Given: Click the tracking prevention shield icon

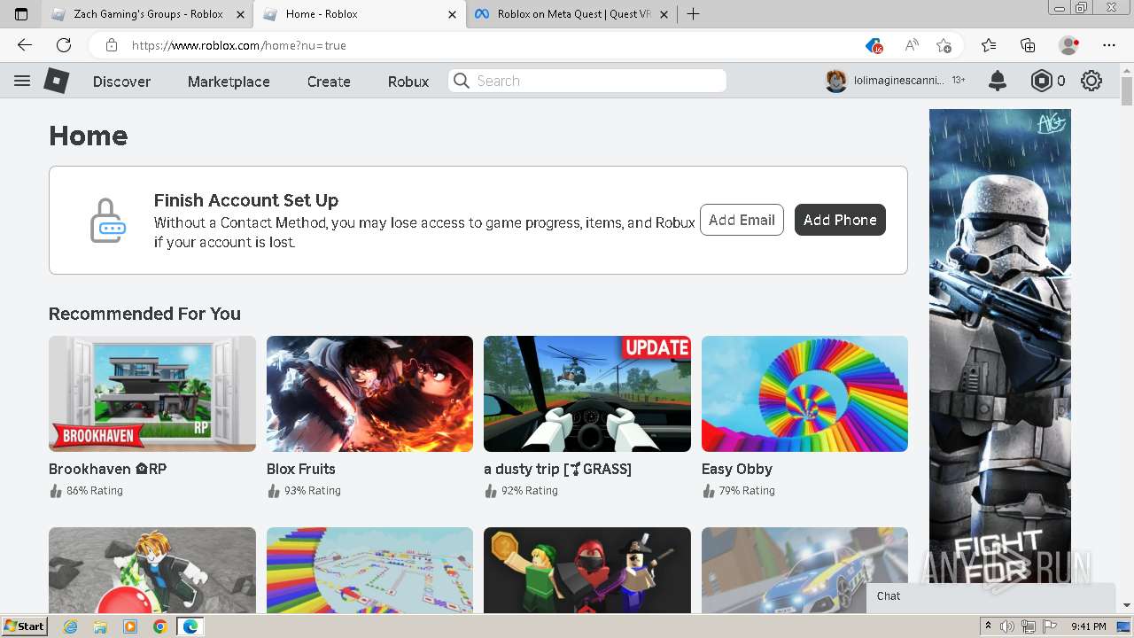Looking at the screenshot, I should click(874, 45).
